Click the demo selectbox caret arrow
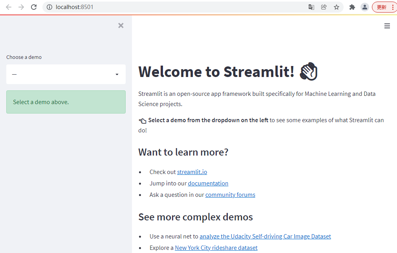This screenshot has width=397, height=253. pos(117,74)
